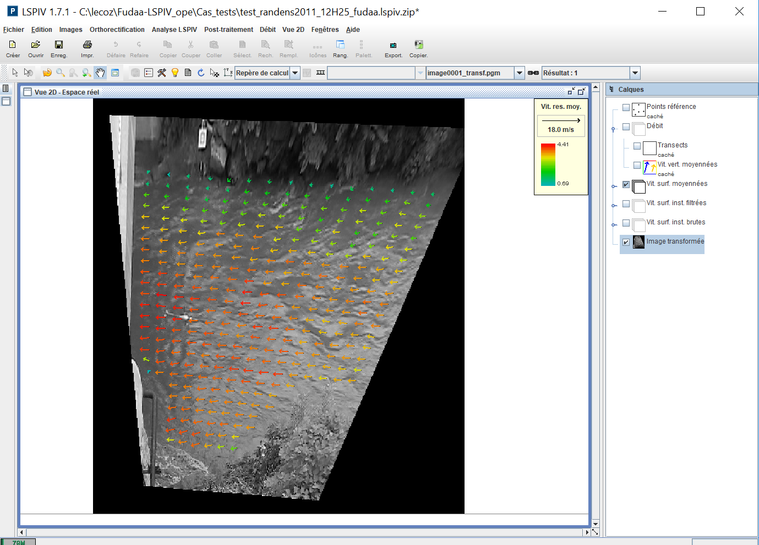Click the film strip image sequence icon

[320, 73]
